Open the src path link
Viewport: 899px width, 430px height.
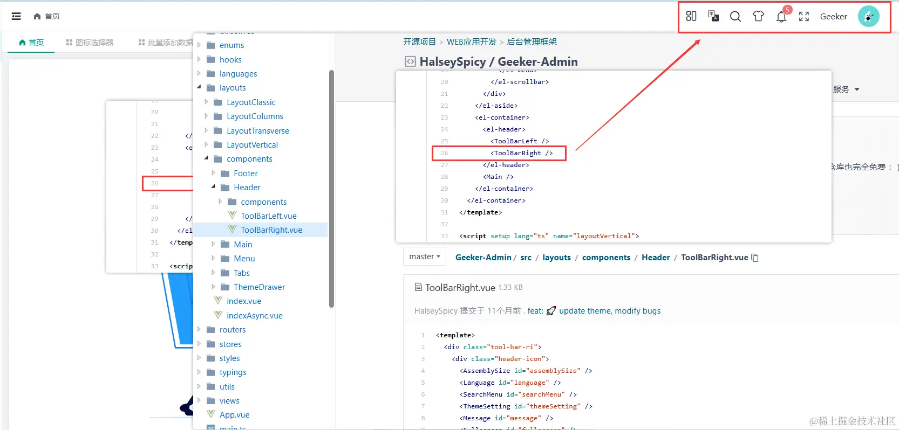click(x=526, y=258)
